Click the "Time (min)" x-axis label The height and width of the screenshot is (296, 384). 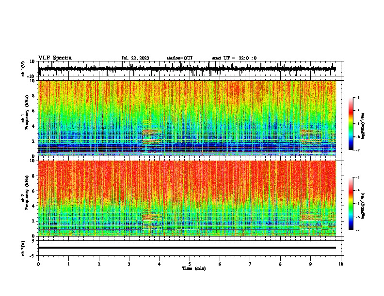coord(194,268)
